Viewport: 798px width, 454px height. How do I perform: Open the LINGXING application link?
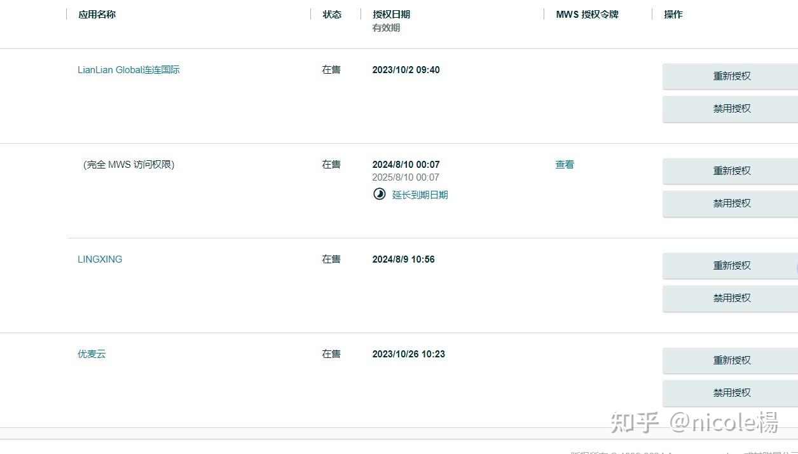pyautogui.click(x=100, y=259)
